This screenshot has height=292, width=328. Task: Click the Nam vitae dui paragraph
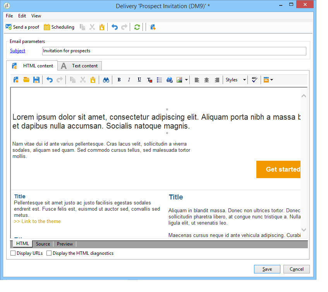point(101,150)
